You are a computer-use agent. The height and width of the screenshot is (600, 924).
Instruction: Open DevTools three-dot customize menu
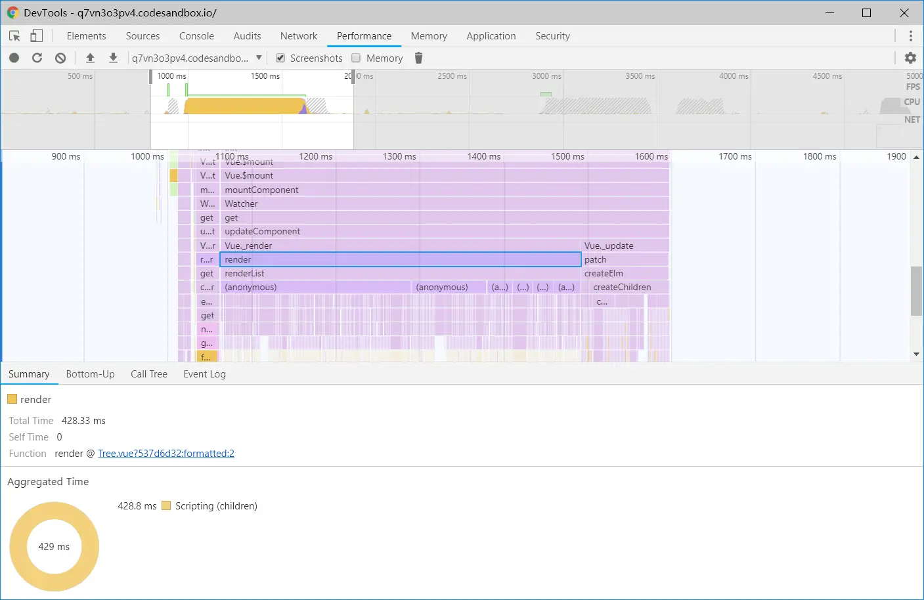point(910,36)
